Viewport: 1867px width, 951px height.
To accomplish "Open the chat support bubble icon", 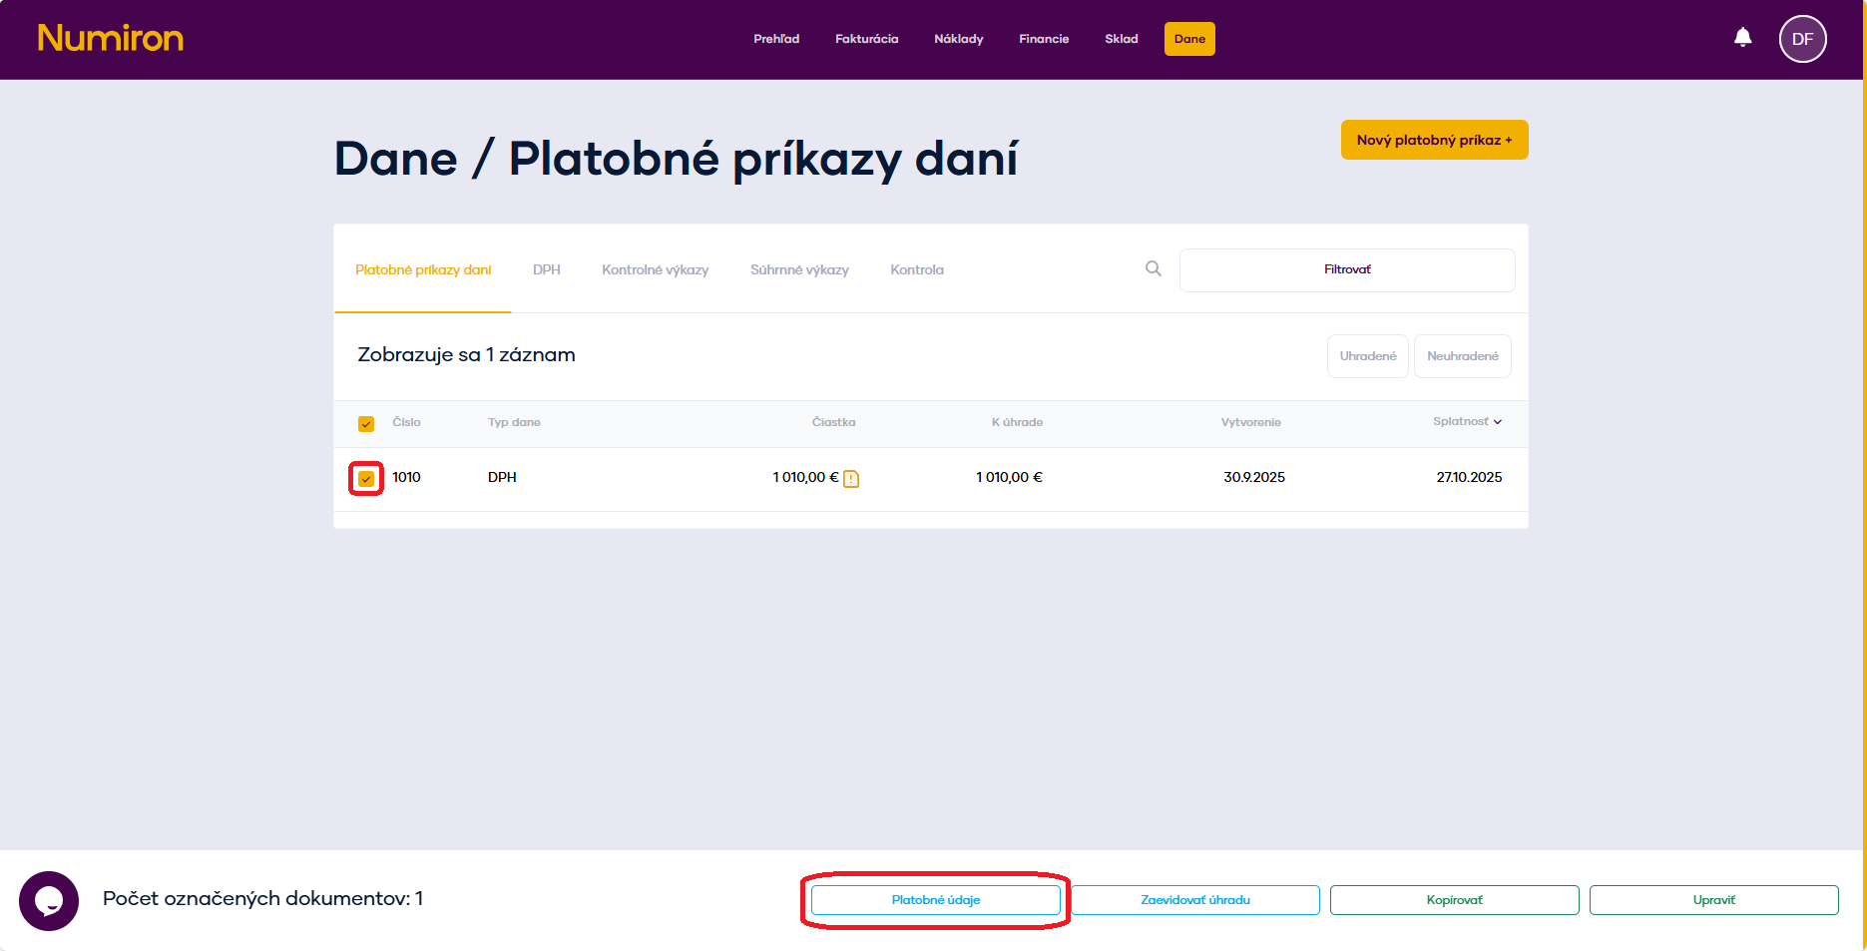I will coord(49,900).
